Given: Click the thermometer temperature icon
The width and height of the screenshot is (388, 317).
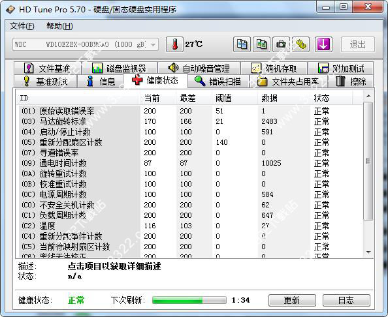Looking at the screenshot, I should pyautogui.click(x=174, y=44).
